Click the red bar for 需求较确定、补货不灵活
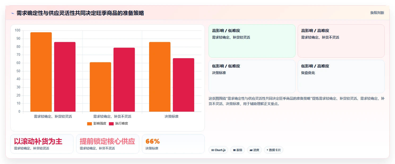395x164 pixels. click(x=124, y=80)
